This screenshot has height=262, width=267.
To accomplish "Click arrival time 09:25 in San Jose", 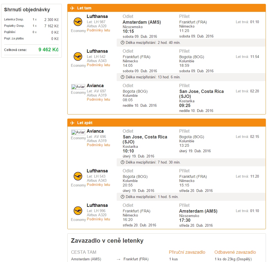I will (x=185, y=106).
